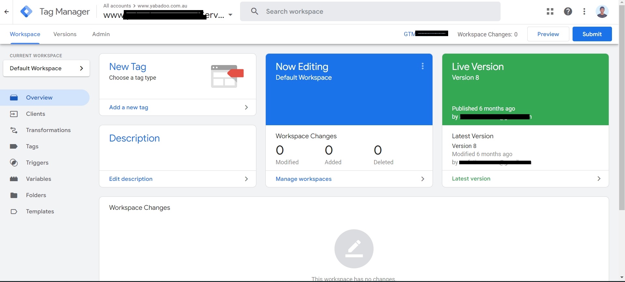Open the Default Workspace selector
This screenshot has width=625, height=282.
tap(46, 68)
